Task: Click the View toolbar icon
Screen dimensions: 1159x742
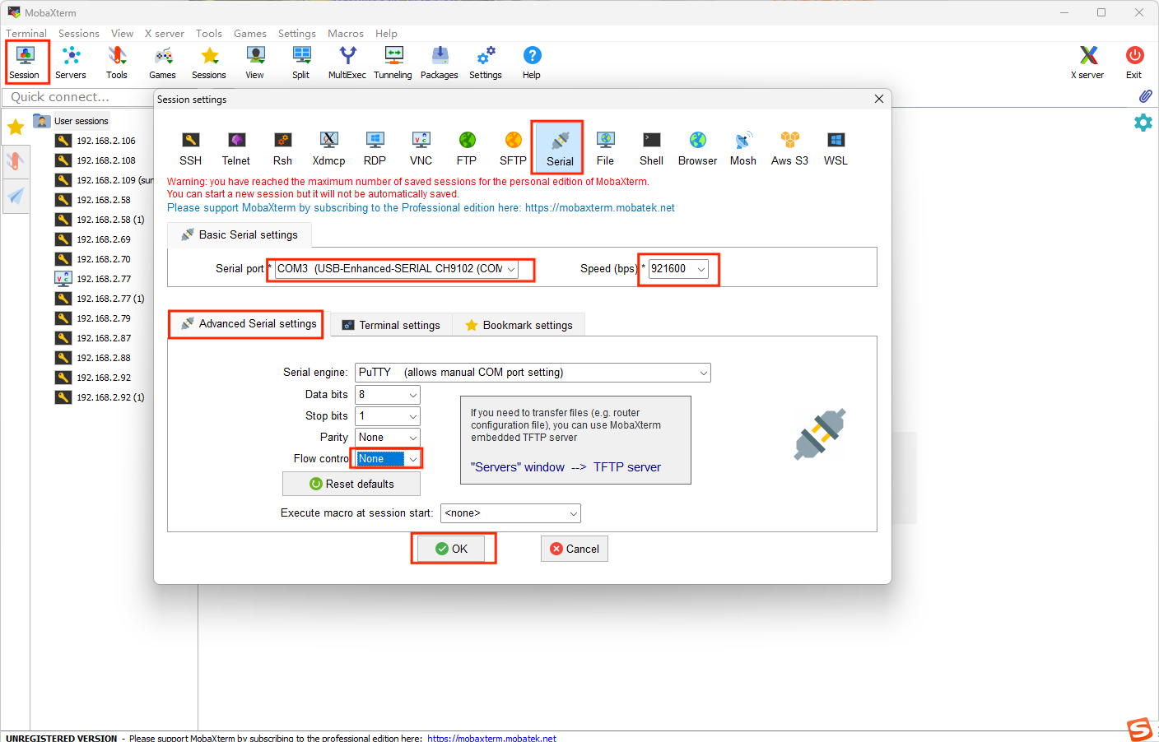Action: pyautogui.click(x=255, y=63)
